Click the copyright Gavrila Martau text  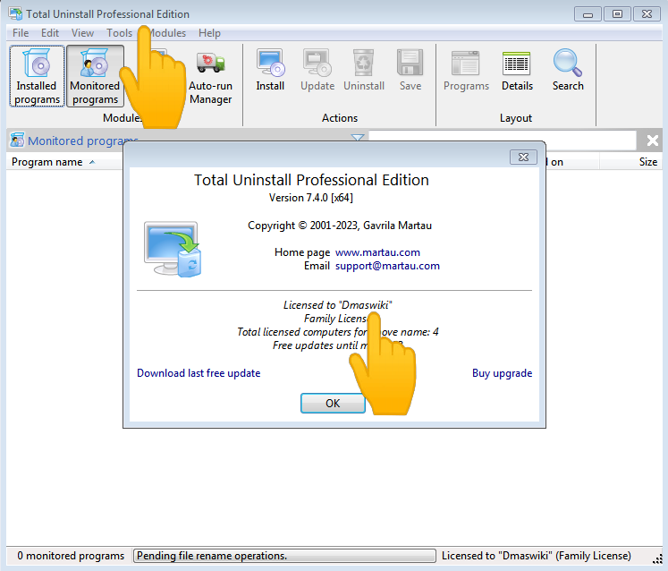[x=340, y=226]
